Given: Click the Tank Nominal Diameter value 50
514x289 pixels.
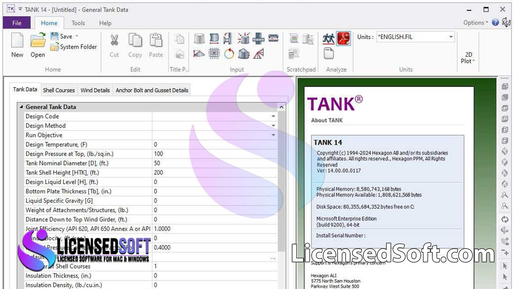Looking at the screenshot, I should pyautogui.click(x=215, y=163).
